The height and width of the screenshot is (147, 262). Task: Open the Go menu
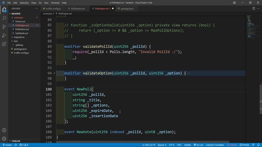40,3
